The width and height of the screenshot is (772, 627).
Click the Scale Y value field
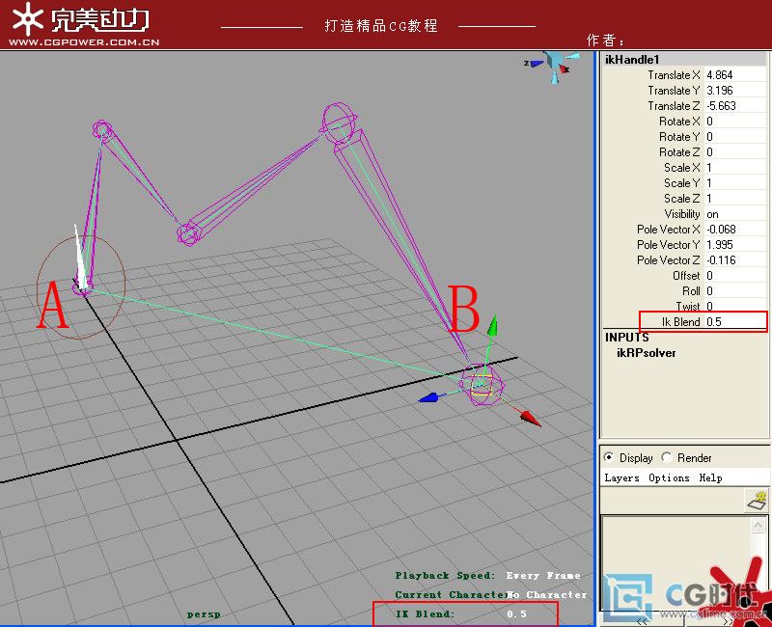click(735, 183)
